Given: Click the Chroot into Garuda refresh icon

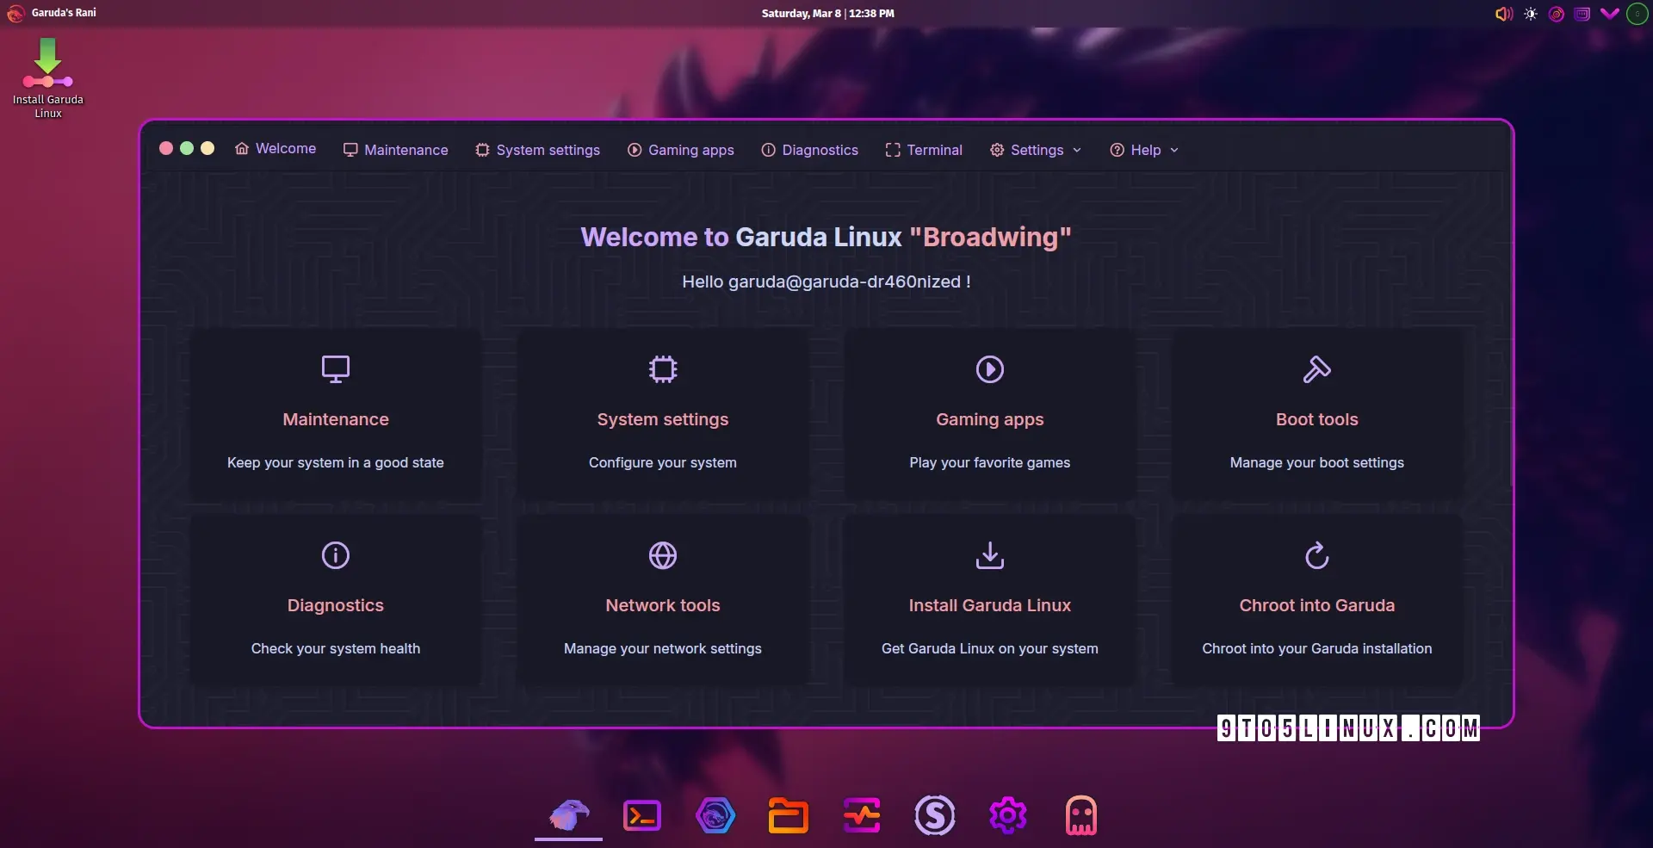Looking at the screenshot, I should (1317, 555).
